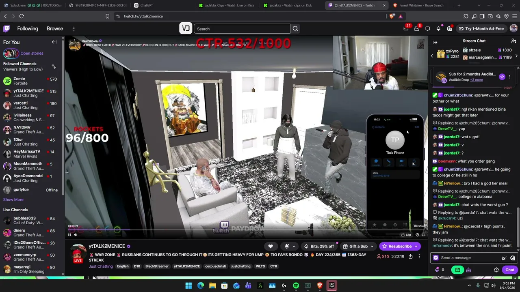This screenshot has height=292, width=520.
Task: Open the stream's three-dot options menu
Action: click(x=419, y=256)
